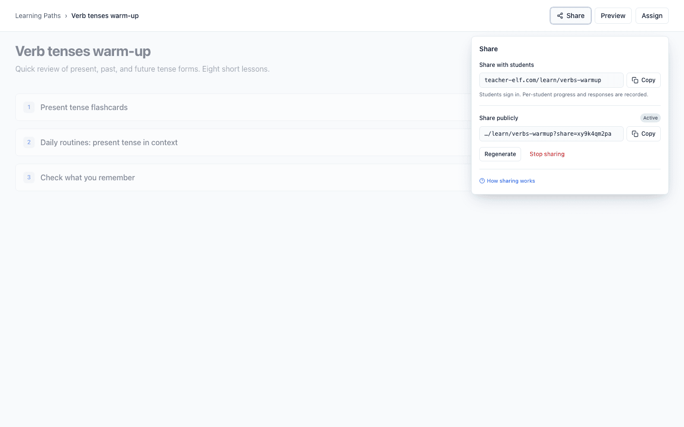Image resolution: width=684 pixels, height=427 pixels.
Task: Click the Active status badge
Action: [650, 118]
